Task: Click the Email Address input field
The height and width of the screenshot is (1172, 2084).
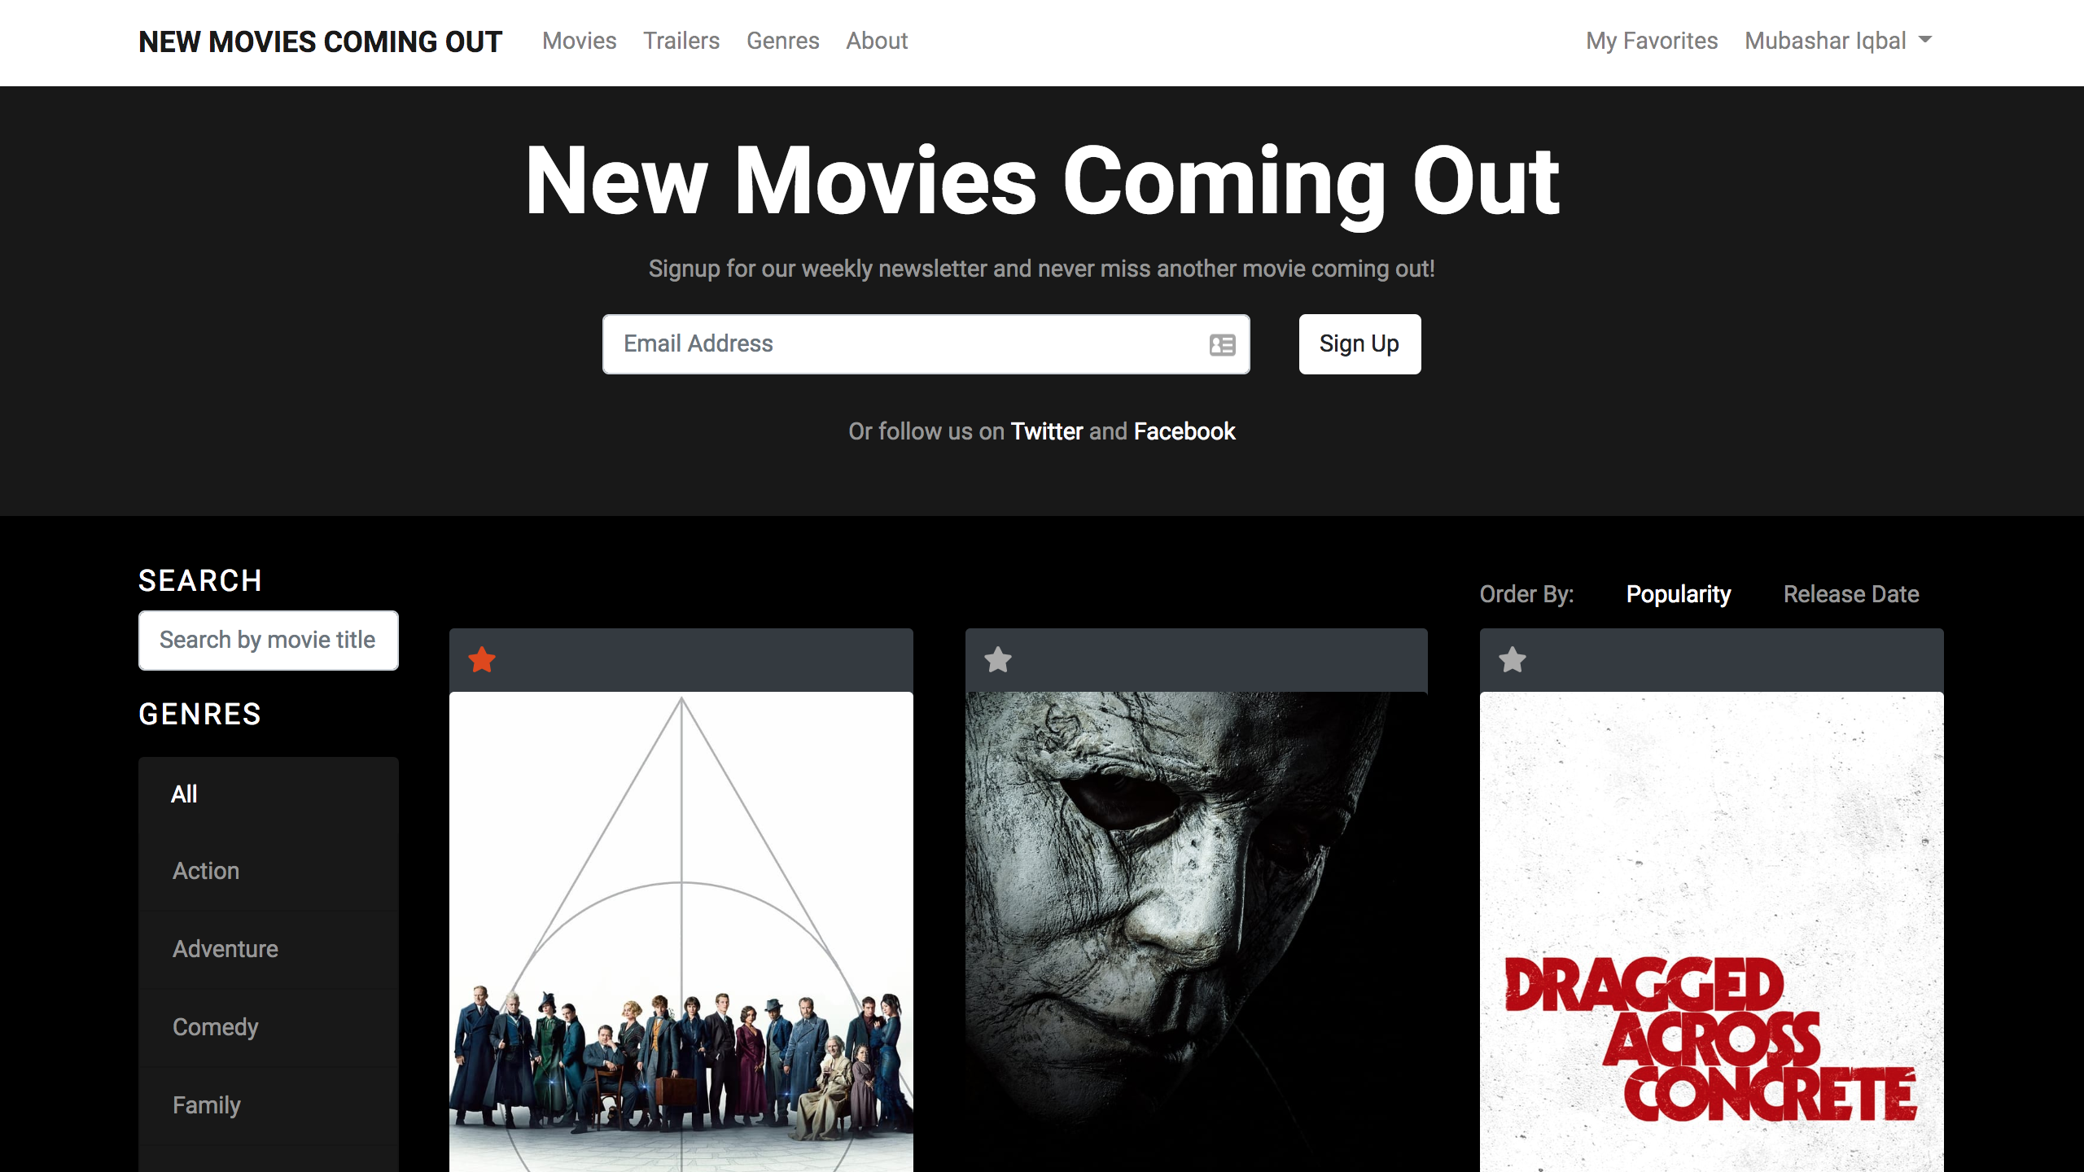Action: point(904,344)
